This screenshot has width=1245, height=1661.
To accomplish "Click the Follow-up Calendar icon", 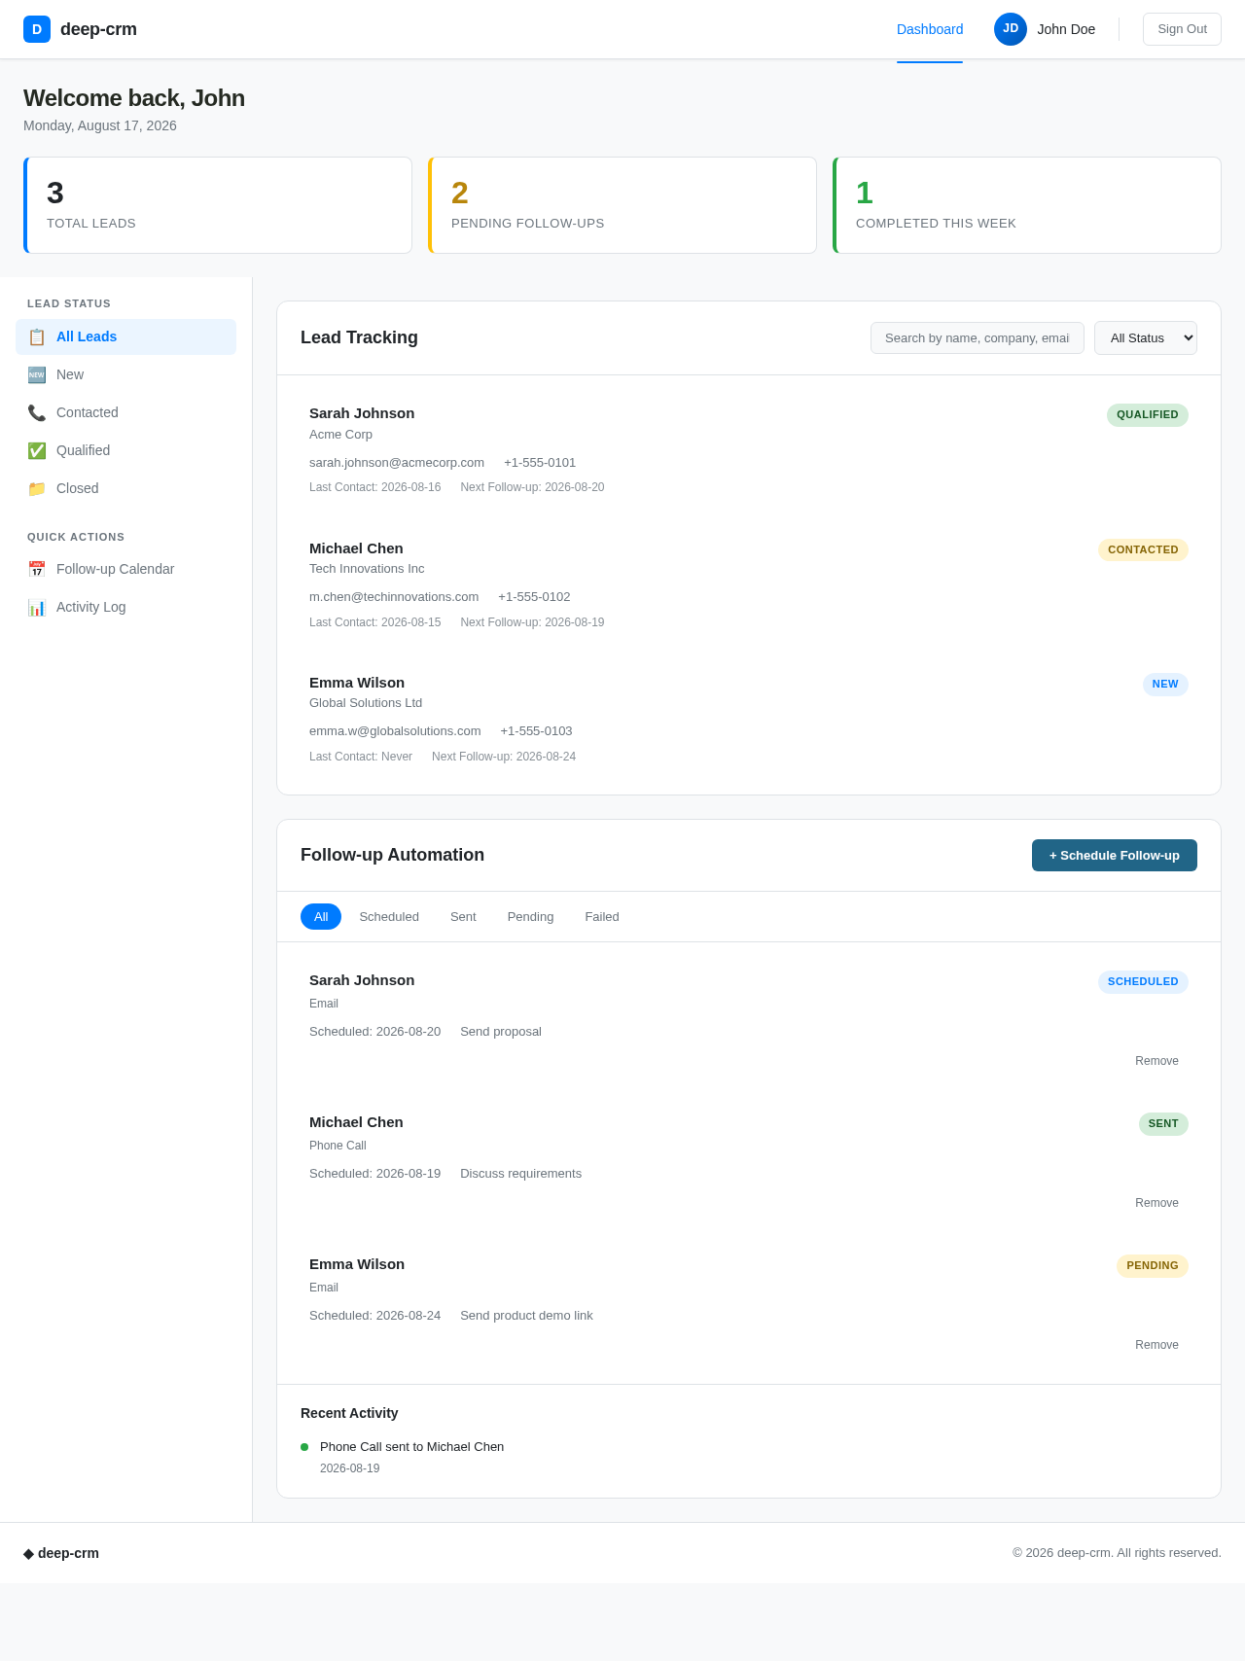I will click(37, 569).
